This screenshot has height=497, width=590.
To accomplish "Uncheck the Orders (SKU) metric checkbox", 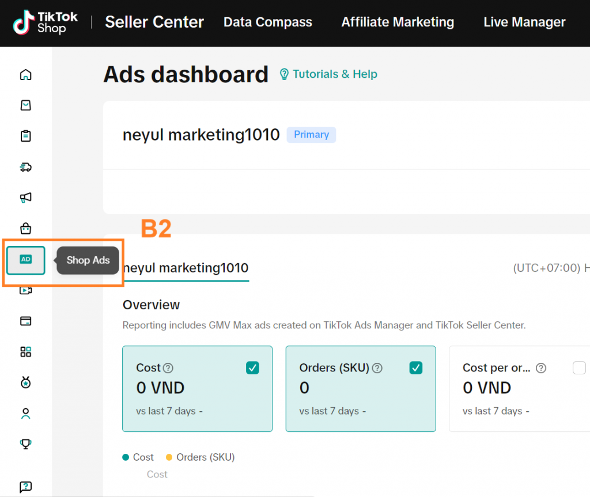I will pyautogui.click(x=415, y=368).
